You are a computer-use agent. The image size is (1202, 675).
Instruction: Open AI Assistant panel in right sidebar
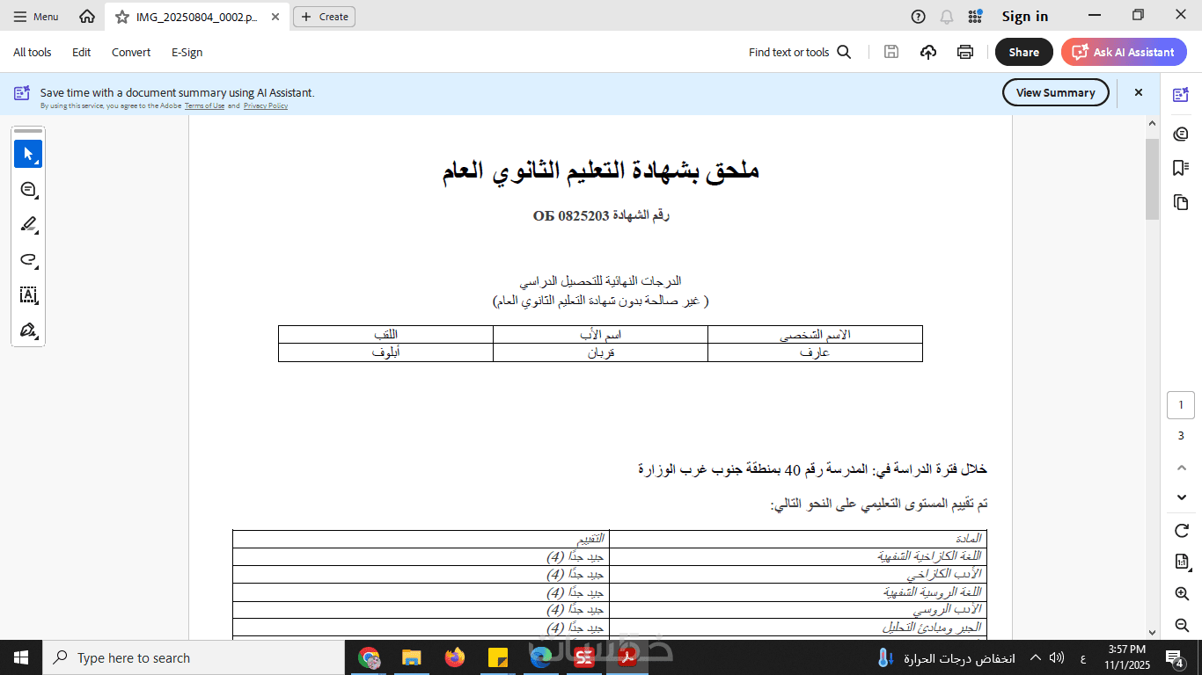1181,95
